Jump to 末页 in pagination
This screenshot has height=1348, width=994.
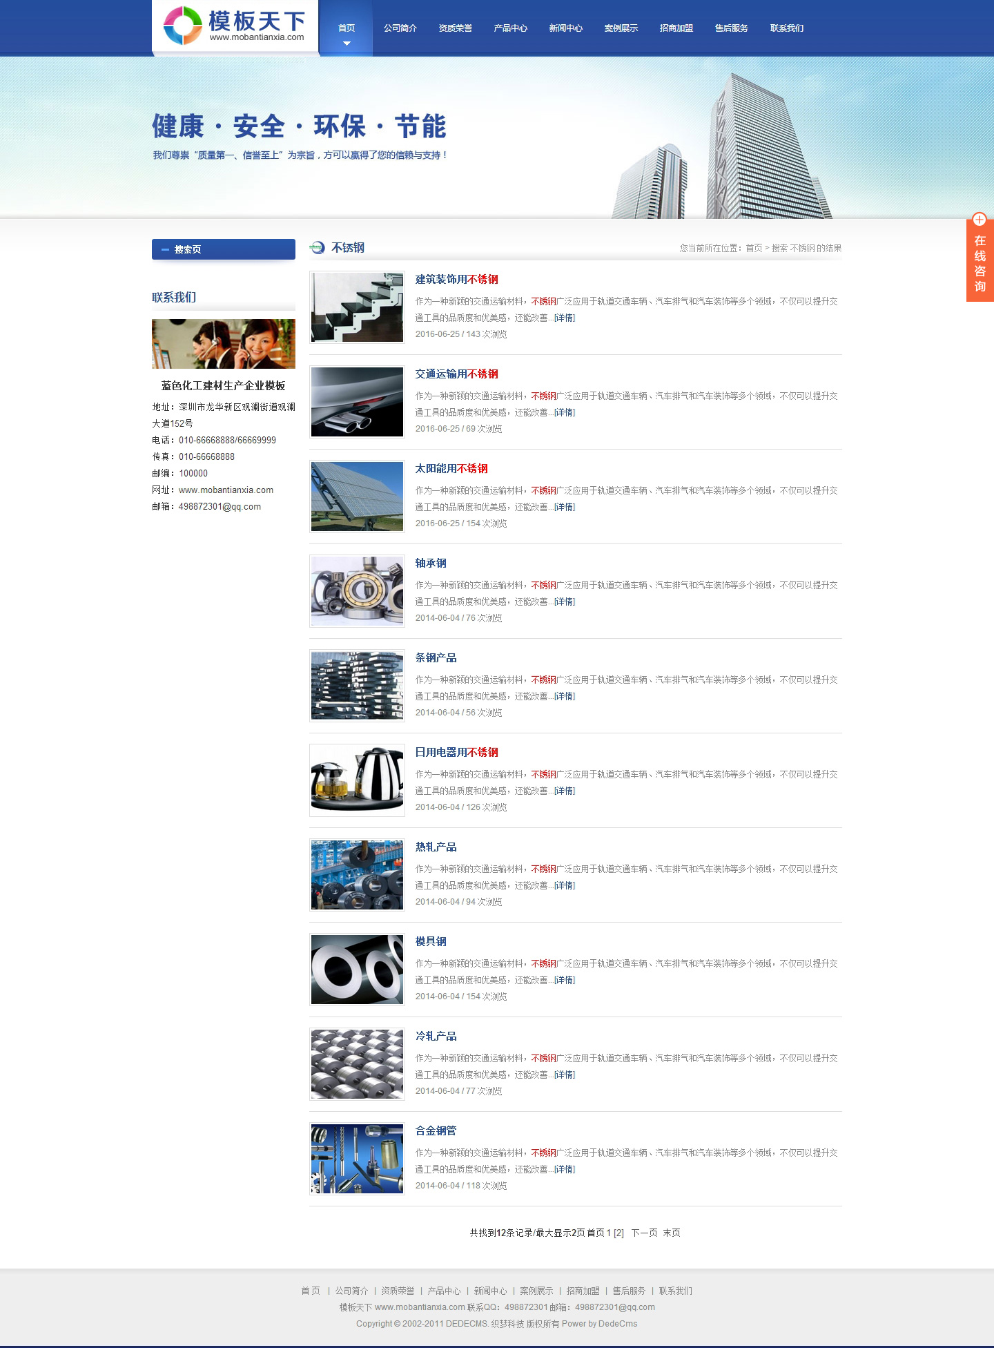(x=671, y=1233)
